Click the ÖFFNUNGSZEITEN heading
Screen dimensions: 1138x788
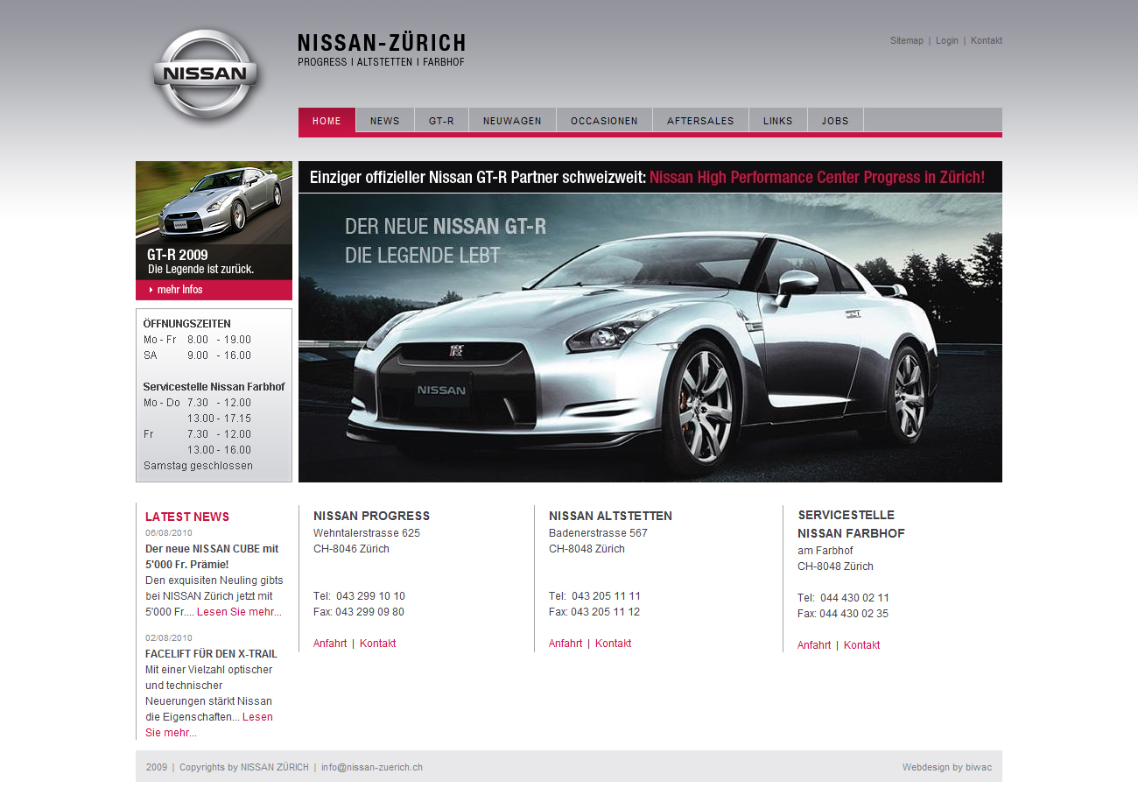pos(187,324)
